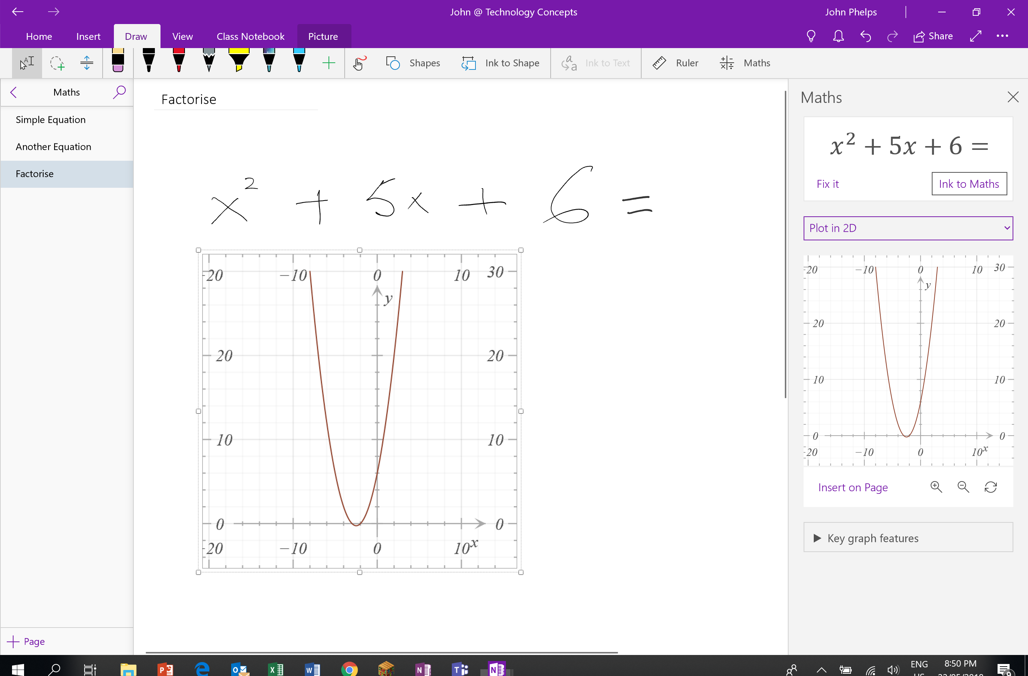The image size is (1028, 676).
Task: Click the search magnifier in the Maths section
Action: coord(119,92)
